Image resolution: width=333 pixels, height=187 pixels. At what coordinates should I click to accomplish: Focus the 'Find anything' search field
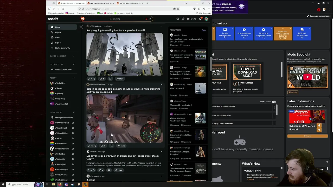pos(114,19)
